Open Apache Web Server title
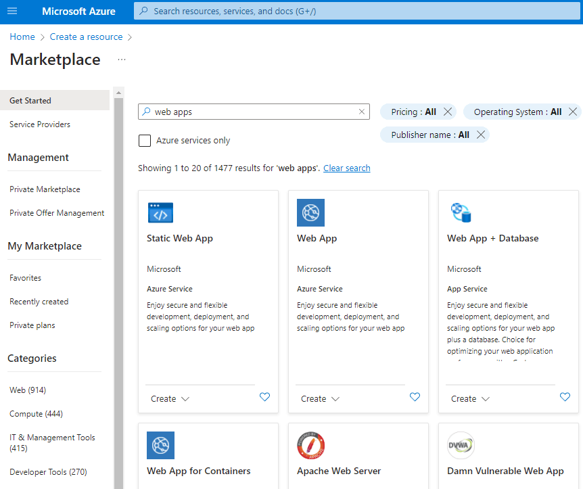This screenshot has height=489, width=583. coord(339,471)
